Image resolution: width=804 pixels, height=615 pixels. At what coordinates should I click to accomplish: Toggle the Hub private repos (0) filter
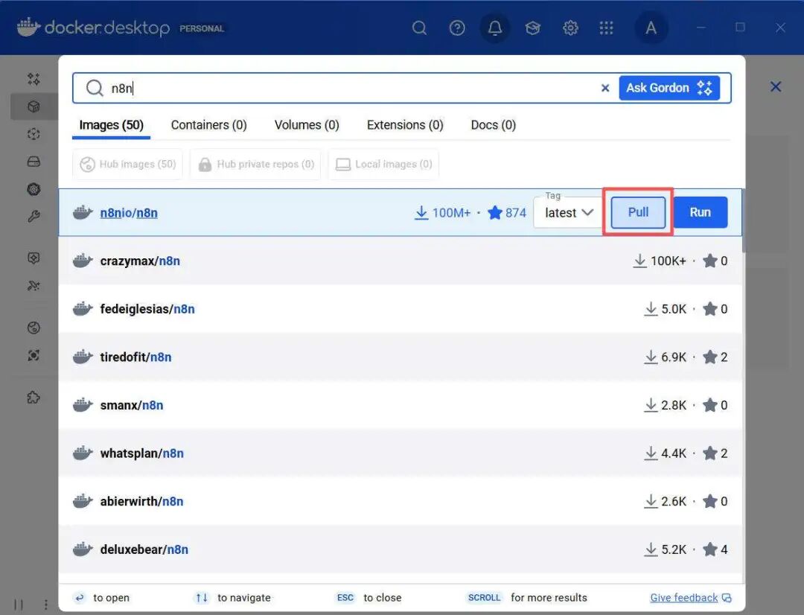(255, 164)
